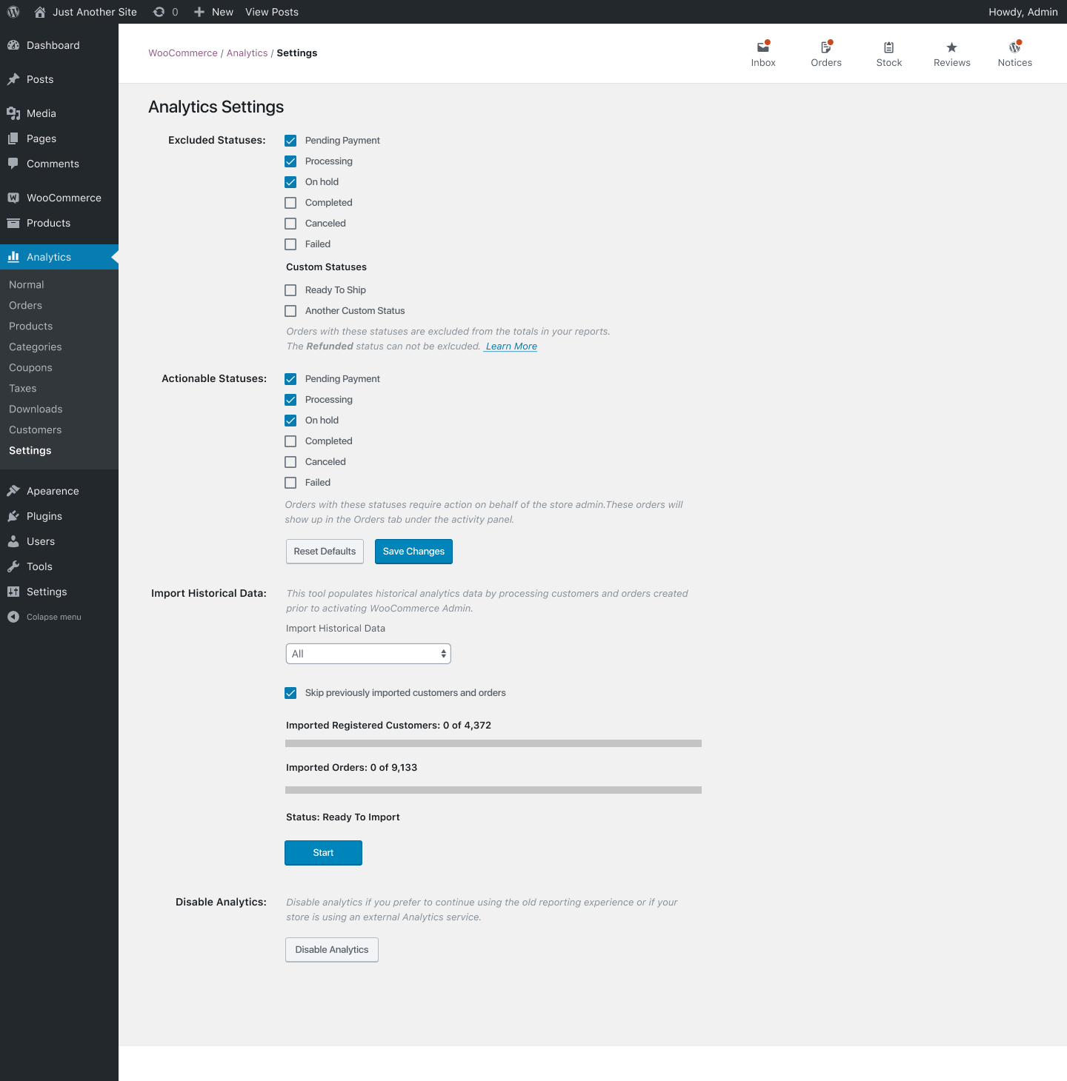The image size is (1067, 1081).
Task: Click the Imported Orders progress bar
Action: pyautogui.click(x=493, y=790)
